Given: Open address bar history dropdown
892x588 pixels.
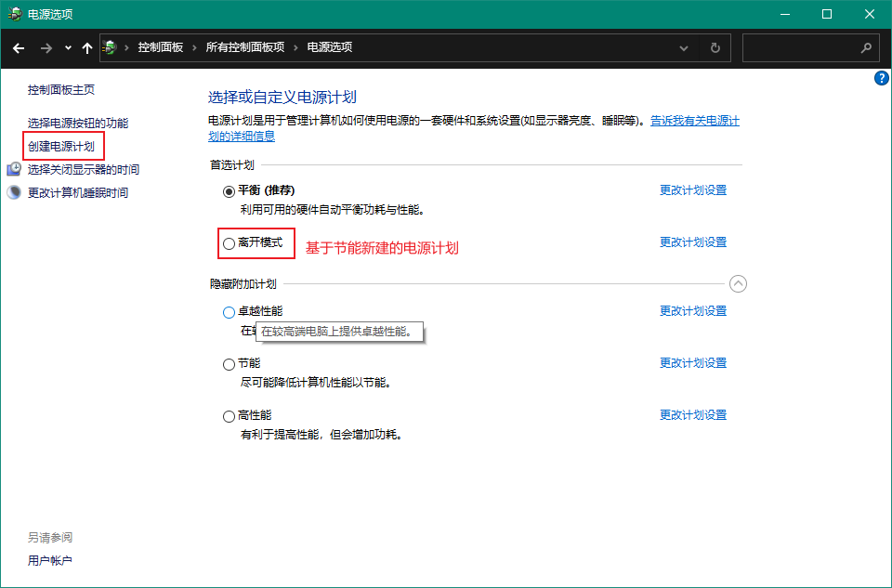Looking at the screenshot, I should [x=684, y=48].
